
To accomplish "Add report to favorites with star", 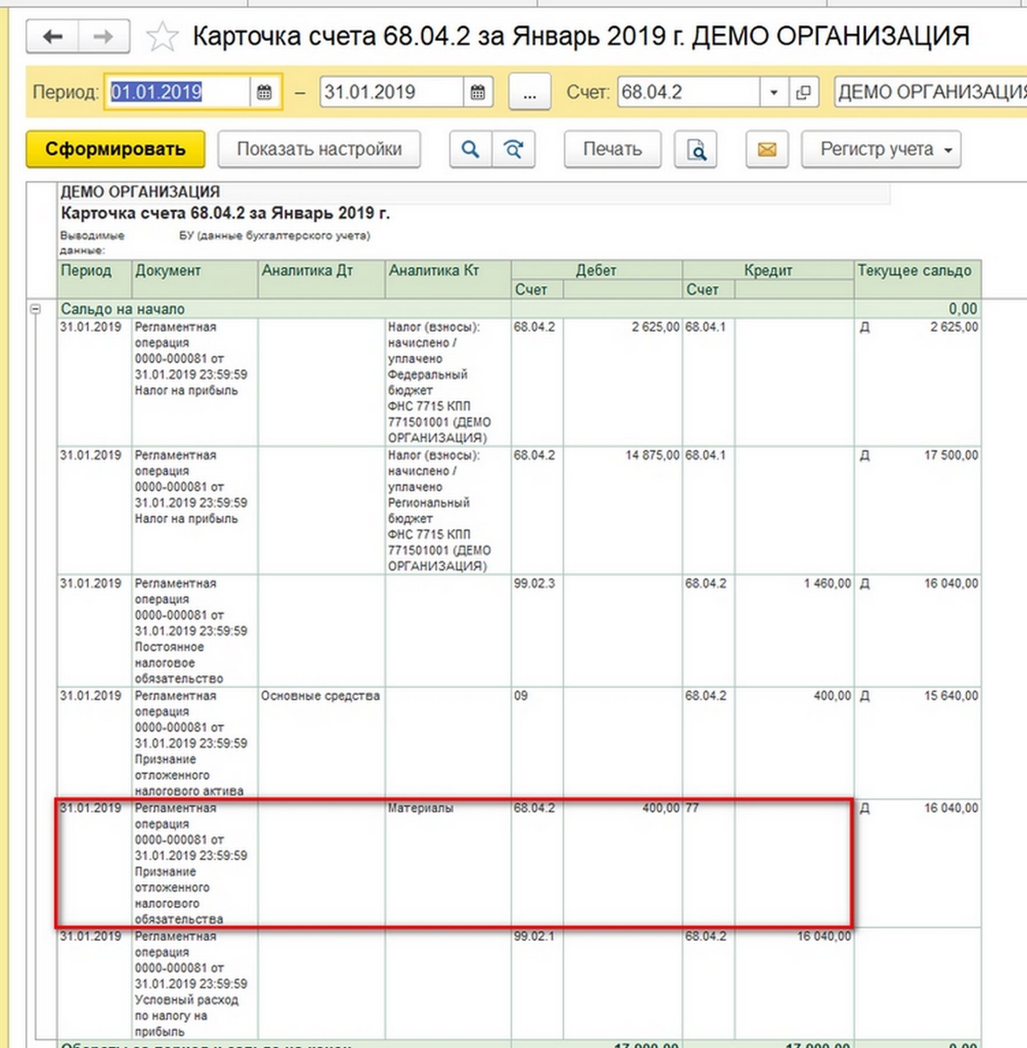I will coord(161,37).
